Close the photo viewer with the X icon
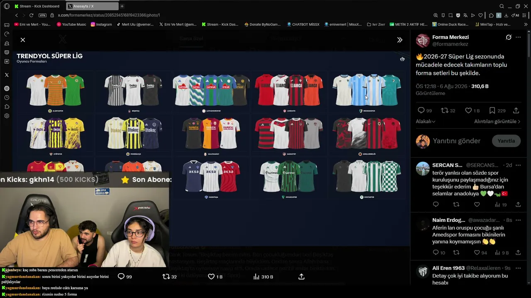531x298 pixels. (x=23, y=40)
